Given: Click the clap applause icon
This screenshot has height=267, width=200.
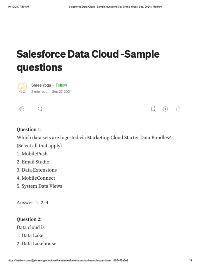Looking at the screenshot, I should tap(22, 109).
